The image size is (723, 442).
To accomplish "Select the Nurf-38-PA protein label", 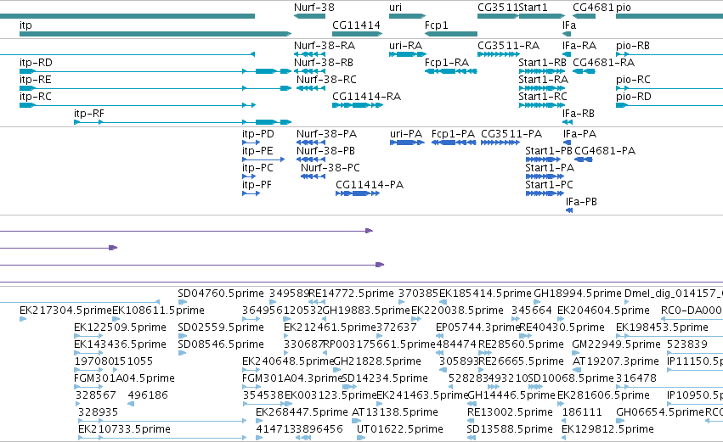I will pyautogui.click(x=326, y=134).
